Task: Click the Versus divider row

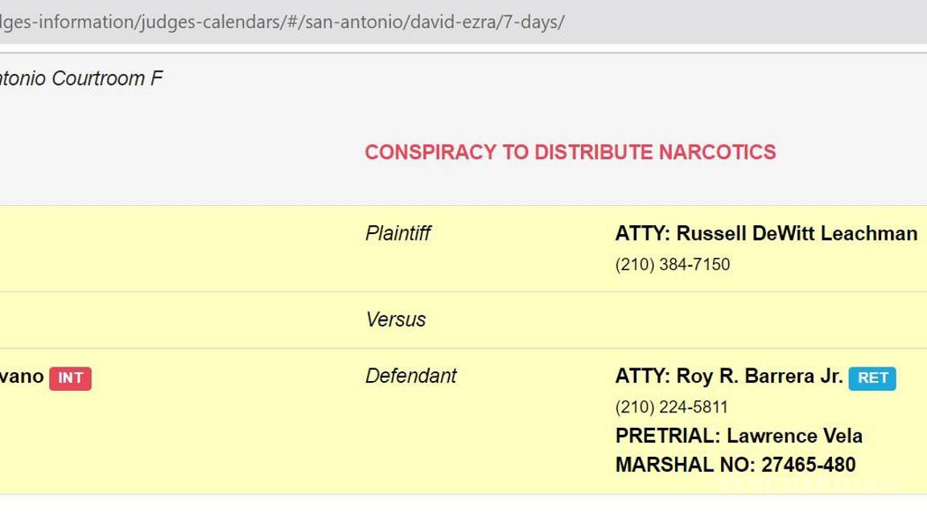Action: (395, 319)
